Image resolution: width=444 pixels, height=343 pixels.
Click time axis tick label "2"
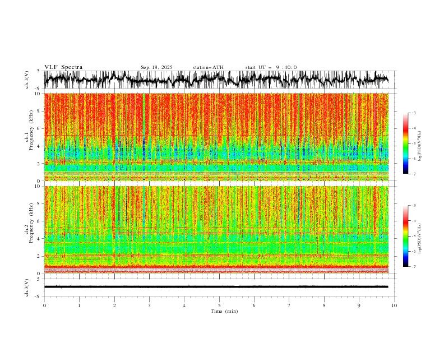[x=114, y=305]
